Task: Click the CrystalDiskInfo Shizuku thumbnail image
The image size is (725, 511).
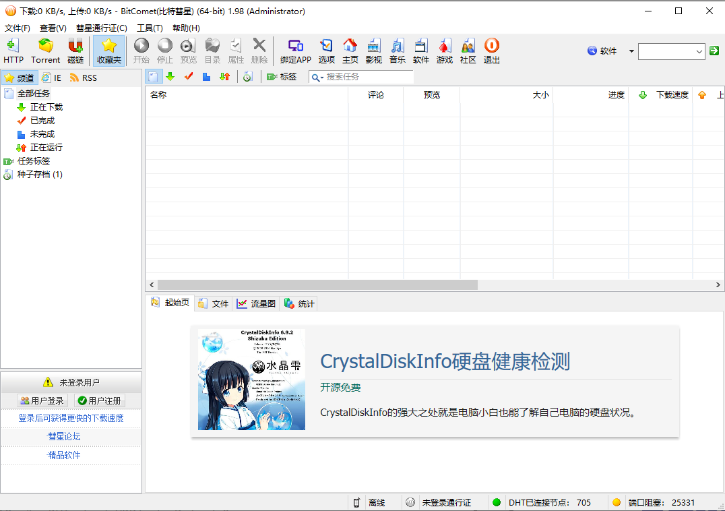Action: pos(251,380)
